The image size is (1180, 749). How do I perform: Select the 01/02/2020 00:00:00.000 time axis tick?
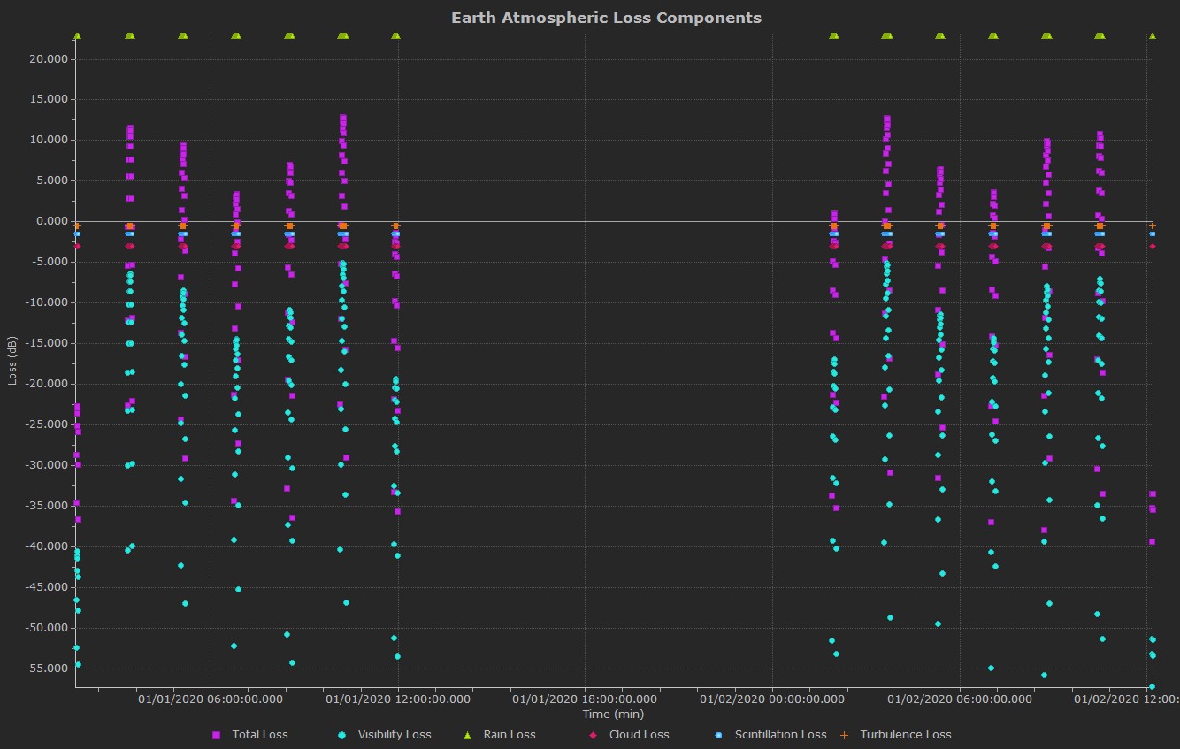tap(772, 699)
